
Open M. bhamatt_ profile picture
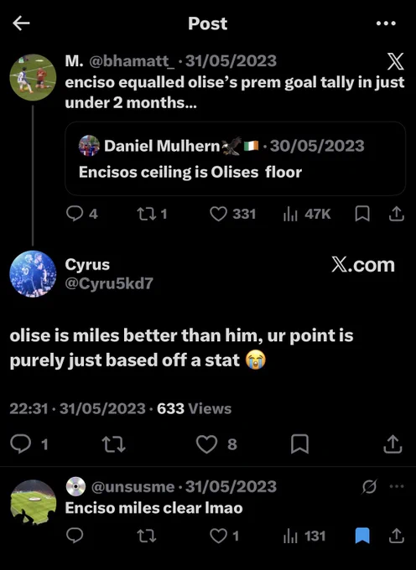coord(33,77)
